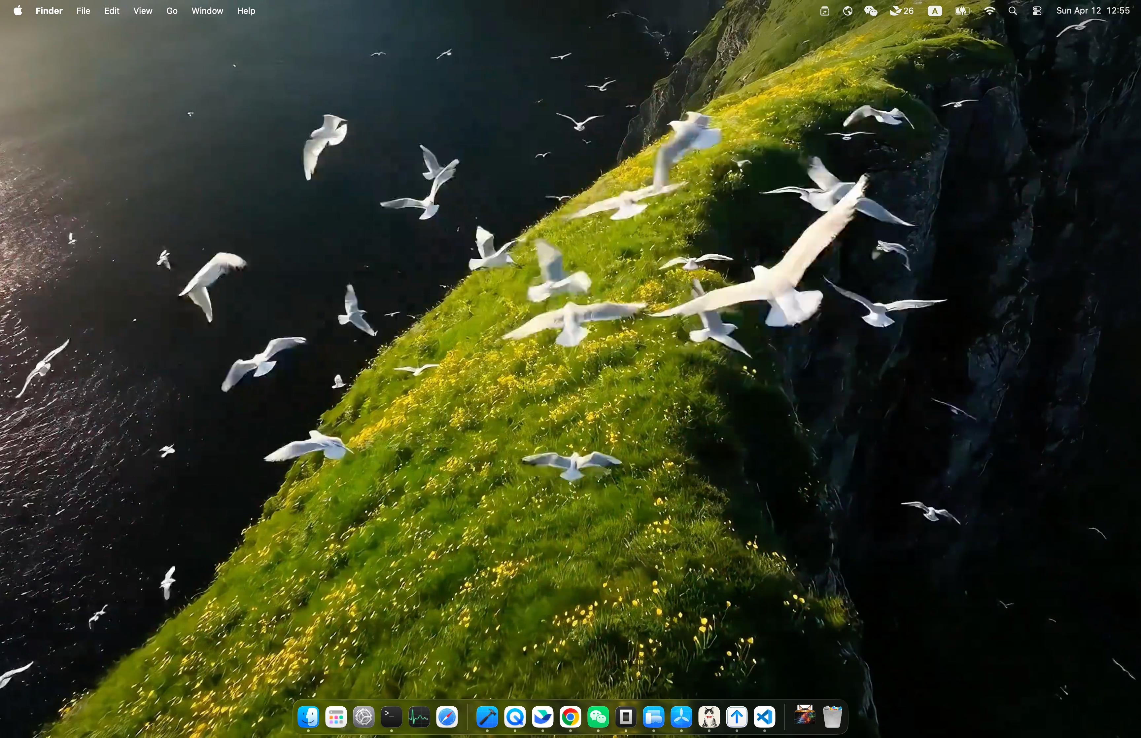Open Activity Monitor in the Dock
Screen dimensions: 1141x738
click(x=419, y=717)
